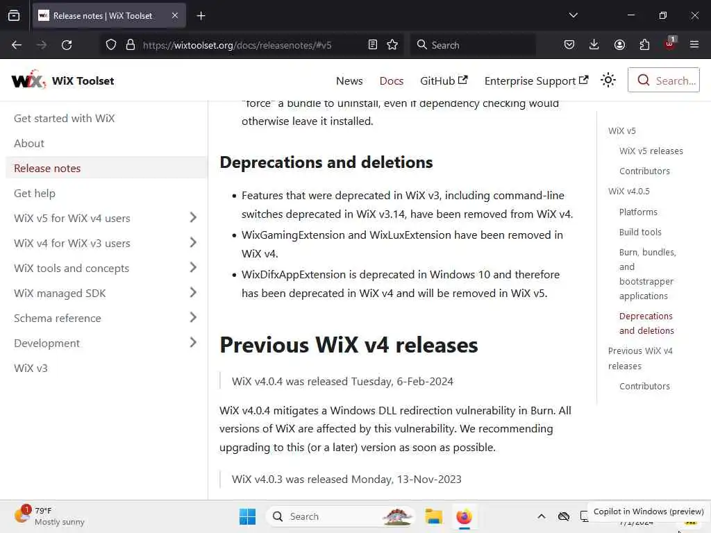Open Development sidebar link text
Image resolution: width=711 pixels, height=533 pixels.
click(x=47, y=343)
